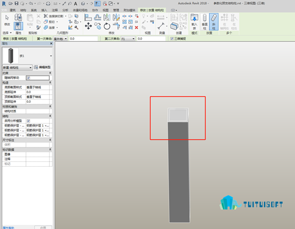Save project with the floppy disk icon
This screenshot has width=295, height=229.
pos(17,3)
